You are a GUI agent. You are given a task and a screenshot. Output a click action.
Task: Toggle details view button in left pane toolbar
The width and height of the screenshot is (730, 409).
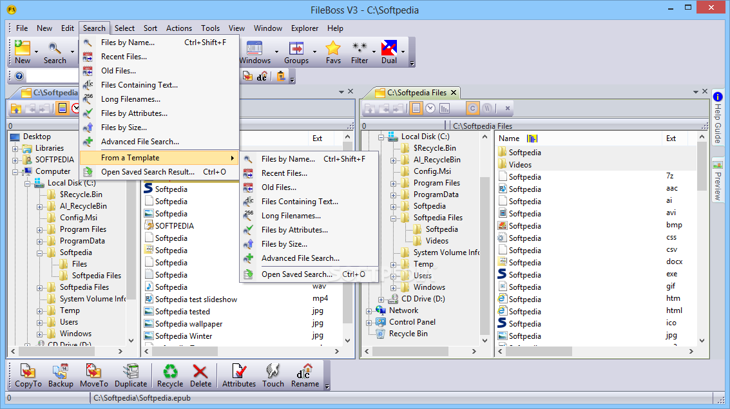(62, 108)
